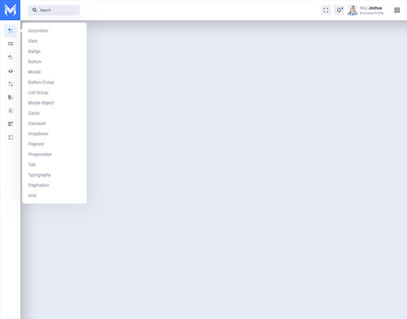This screenshot has height=319, width=407.
Task: Click the left-aligned text lines sidebar icon
Action: point(10,124)
